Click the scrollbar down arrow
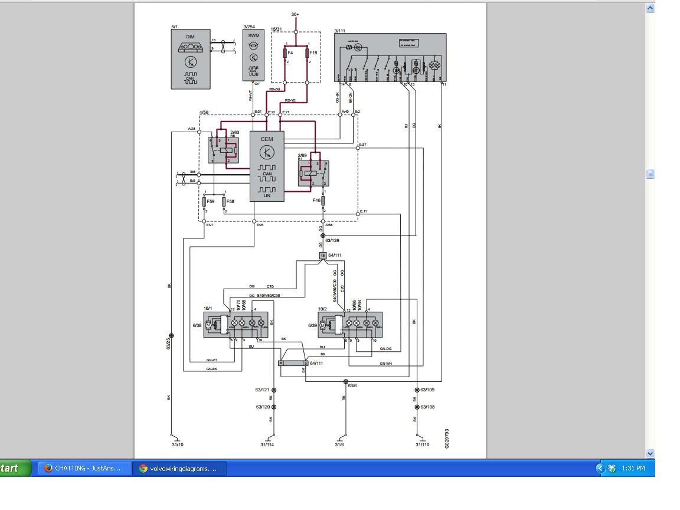Screen dimensions: 680x510 tap(650, 453)
